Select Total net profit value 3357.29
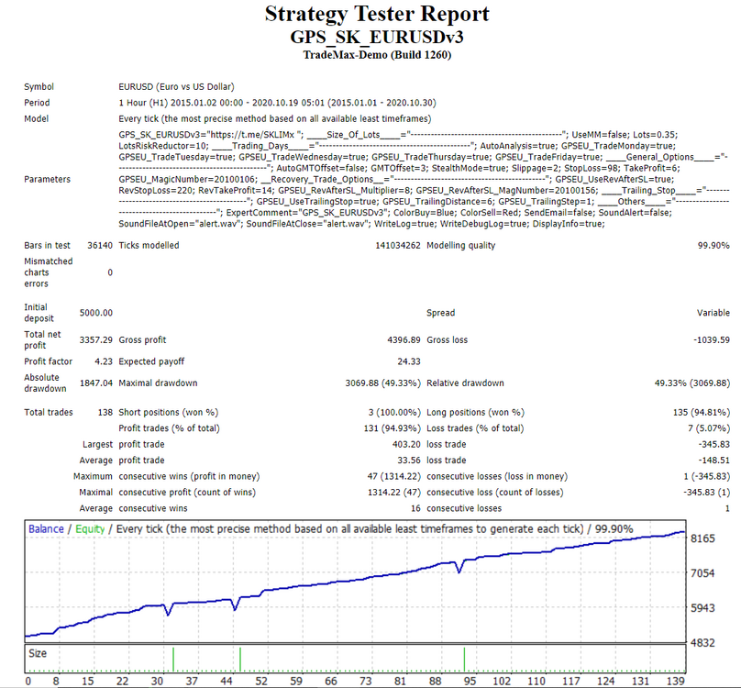 (x=96, y=340)
